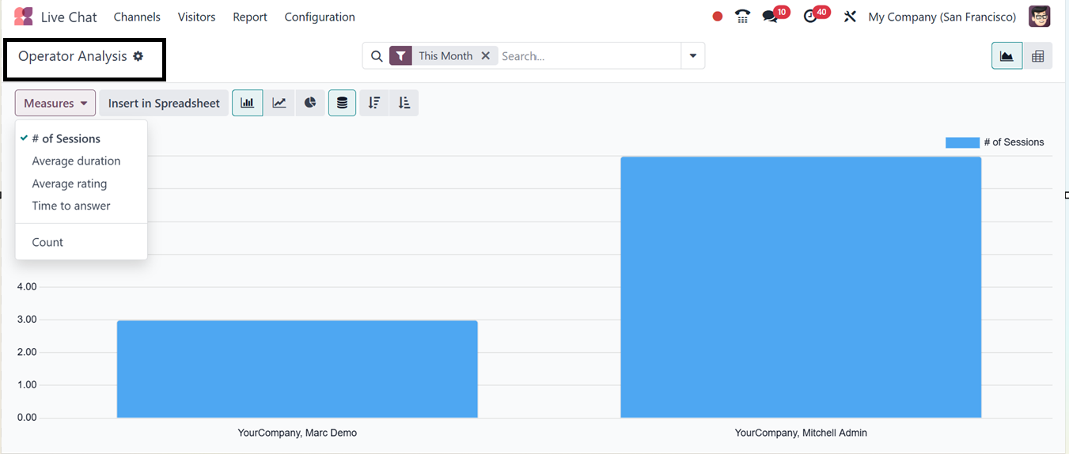The image size is (1069, 454).
Task: Click the Mitchell Admin bar
Action: tap(801, 287)
